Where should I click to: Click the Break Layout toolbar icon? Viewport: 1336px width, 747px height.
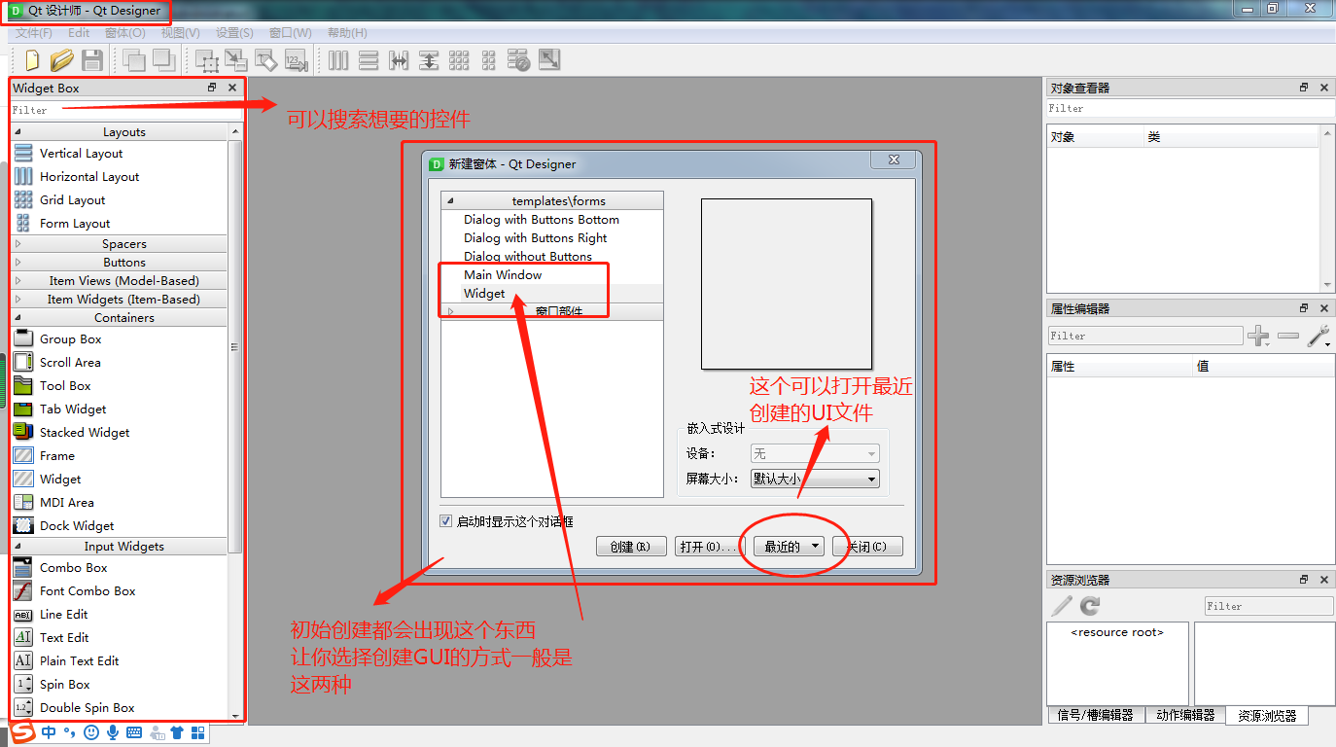pyautogui.click(x=518, y=60)
